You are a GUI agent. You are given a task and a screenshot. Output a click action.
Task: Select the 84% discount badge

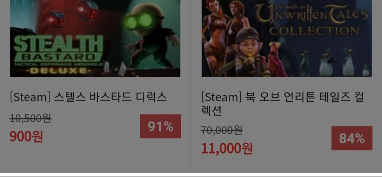(352, 138)
